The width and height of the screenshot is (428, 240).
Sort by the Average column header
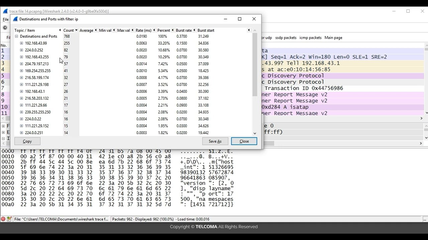[x=88, y=30]
